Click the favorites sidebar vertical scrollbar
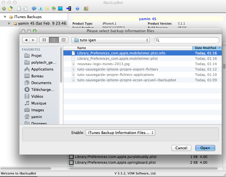 61,65
